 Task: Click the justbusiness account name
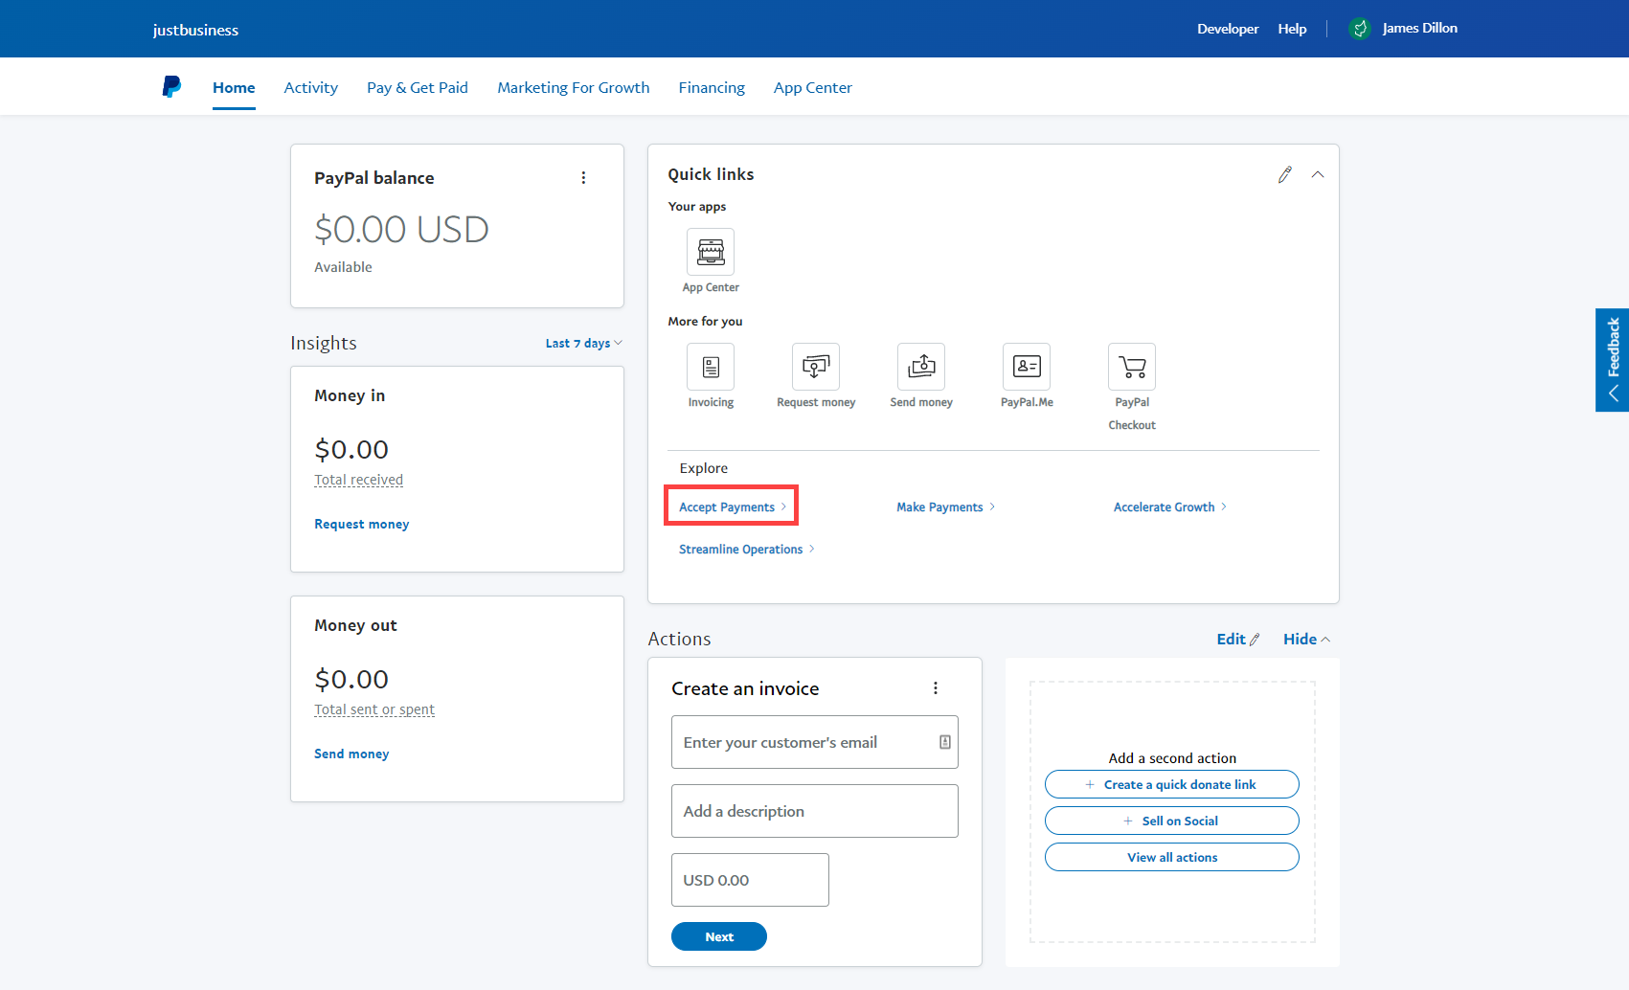click(195, 30)
